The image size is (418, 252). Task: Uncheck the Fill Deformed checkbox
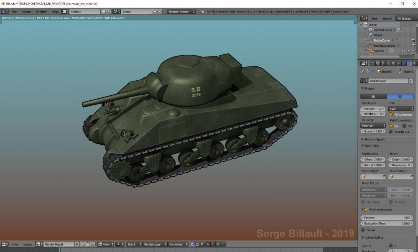[x=391, y=115]
